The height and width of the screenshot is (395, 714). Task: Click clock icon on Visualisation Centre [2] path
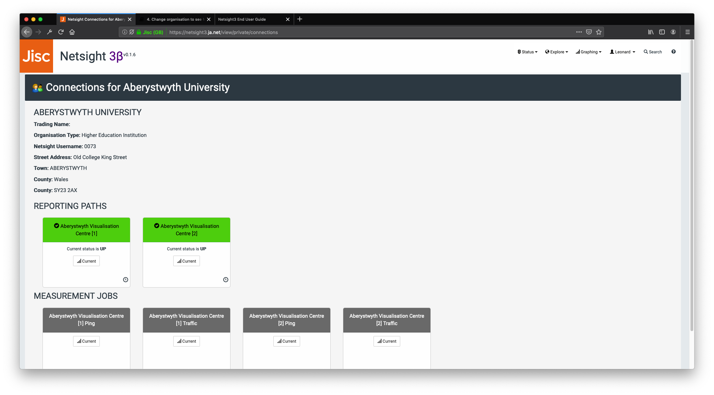[226, 280]
